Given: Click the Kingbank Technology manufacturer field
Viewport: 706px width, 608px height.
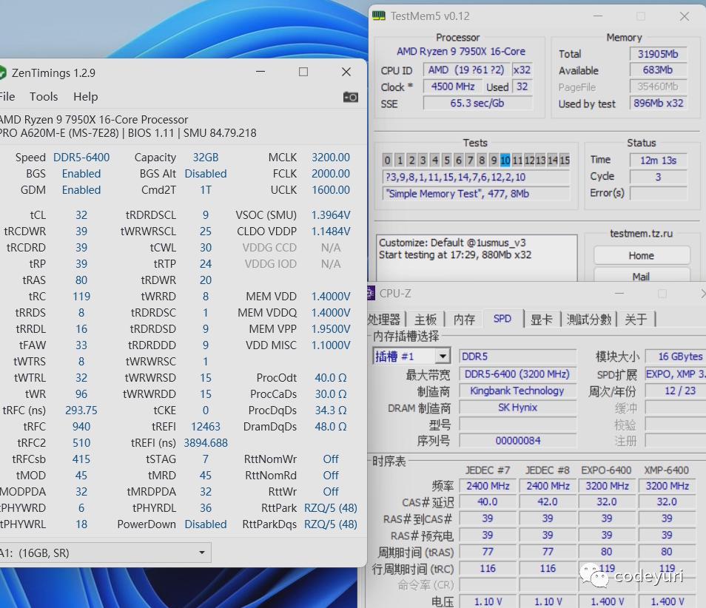Looking at the screenshot, I should (517, 391).
